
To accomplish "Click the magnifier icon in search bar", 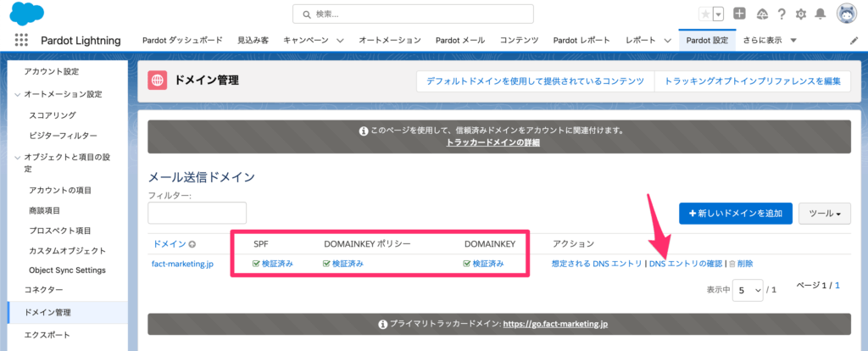I will pyautogui.click(x=306, y=14).
